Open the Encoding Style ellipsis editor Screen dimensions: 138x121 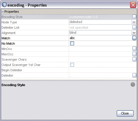134,17
